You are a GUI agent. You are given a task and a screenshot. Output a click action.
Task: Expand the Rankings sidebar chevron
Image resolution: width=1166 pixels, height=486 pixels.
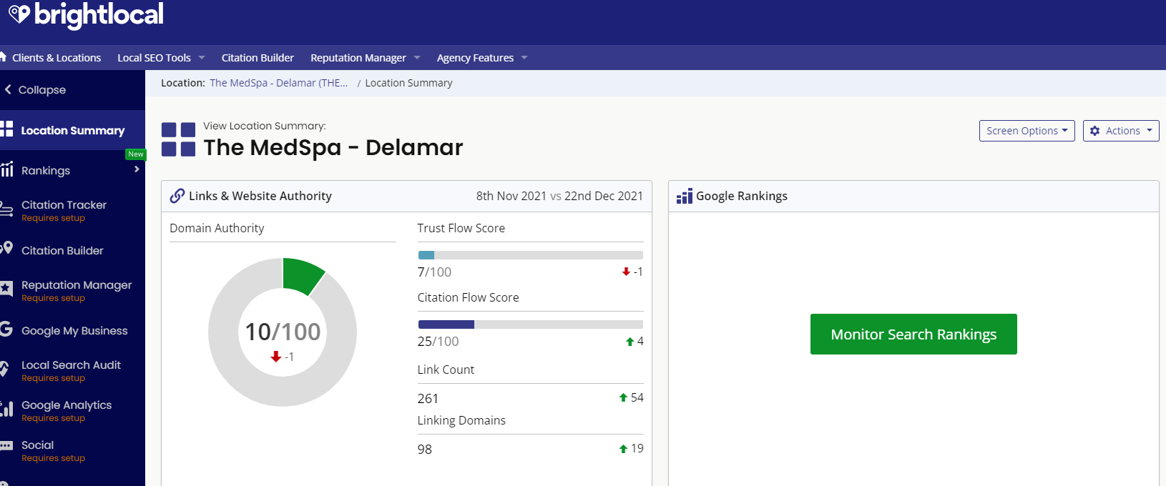[137, 169]
